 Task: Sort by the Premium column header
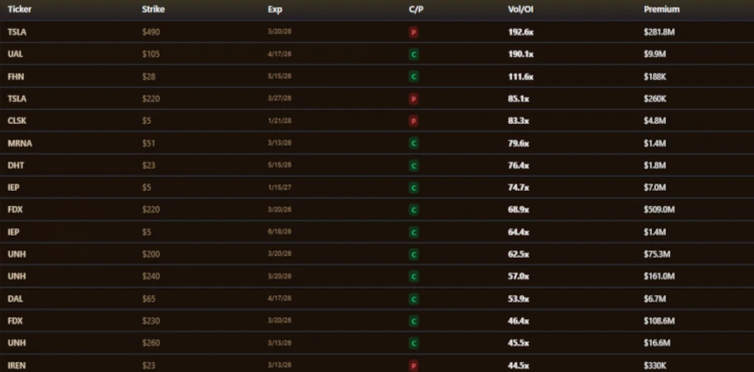pyautogui.click(x=662, y=9)
